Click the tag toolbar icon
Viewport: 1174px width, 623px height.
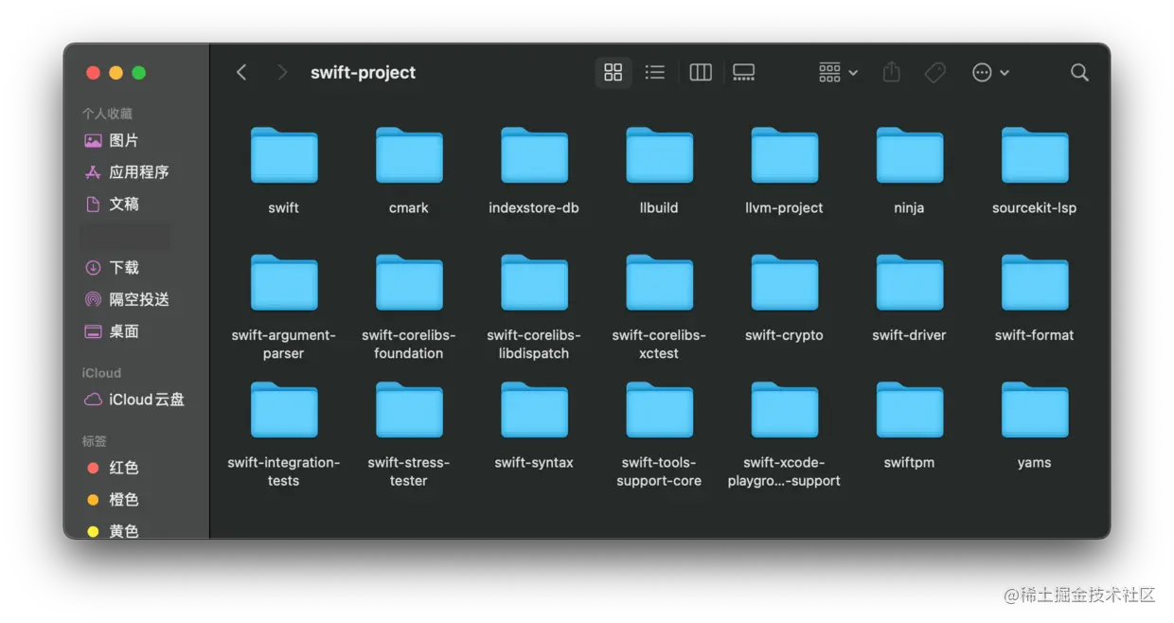pos(935,73)
